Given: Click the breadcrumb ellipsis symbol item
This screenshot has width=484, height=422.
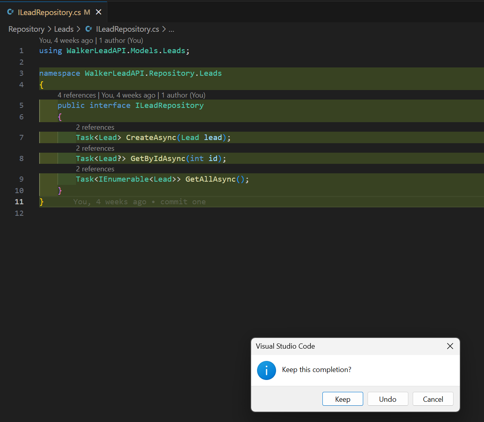Looking at the screenshot, I should [x=171, y=29].
